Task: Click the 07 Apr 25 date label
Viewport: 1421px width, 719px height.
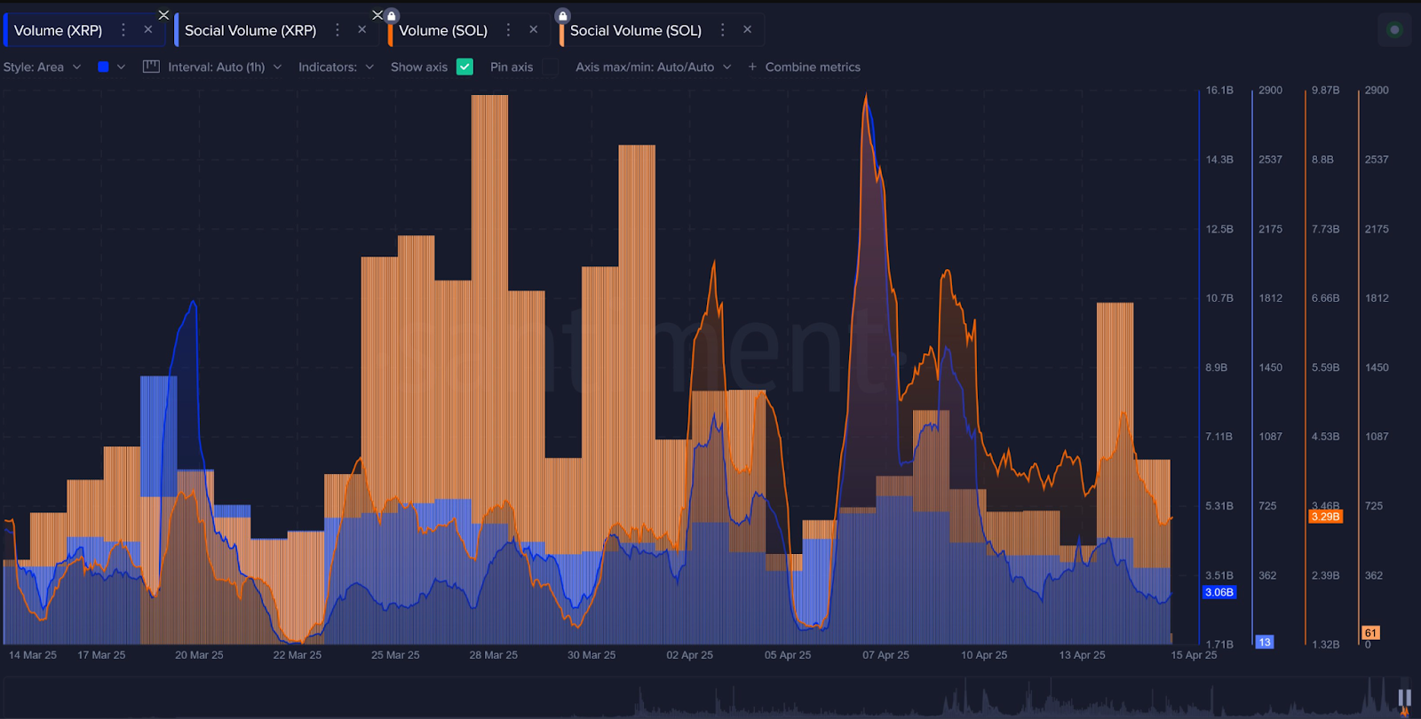Action: click(885, 655)
